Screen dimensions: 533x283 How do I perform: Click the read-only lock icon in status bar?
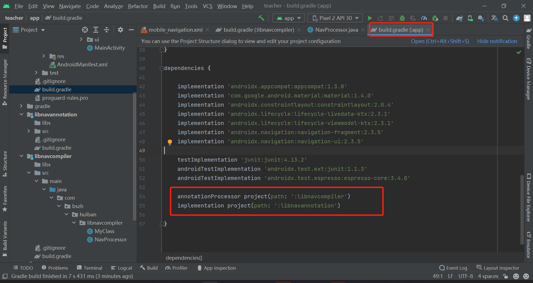pos(506,276)
